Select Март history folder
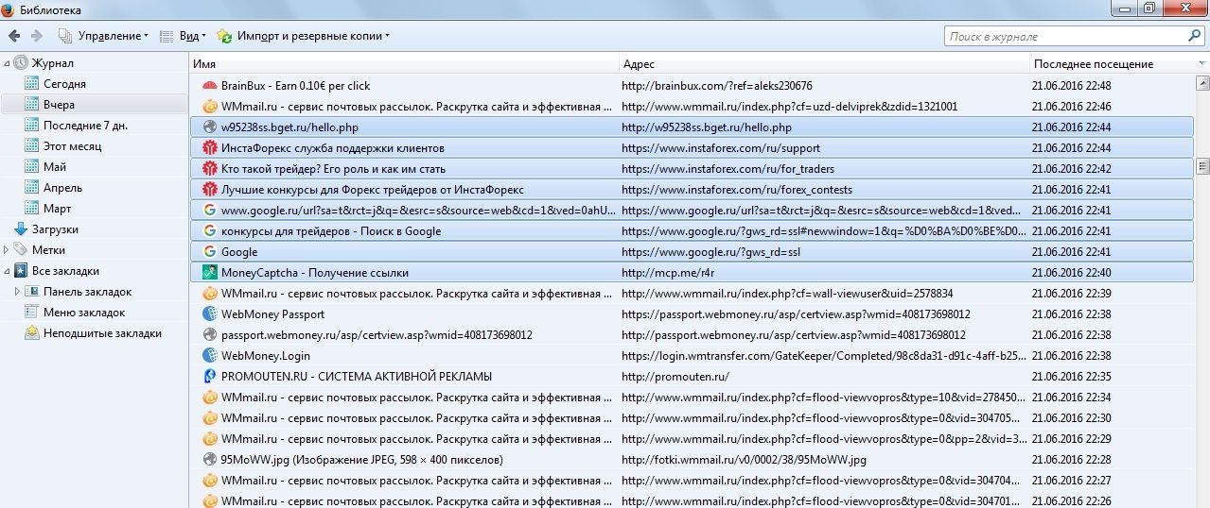The width and height of the screenshot is (1210, 508). pyautogui.click(x=57, y=209)
